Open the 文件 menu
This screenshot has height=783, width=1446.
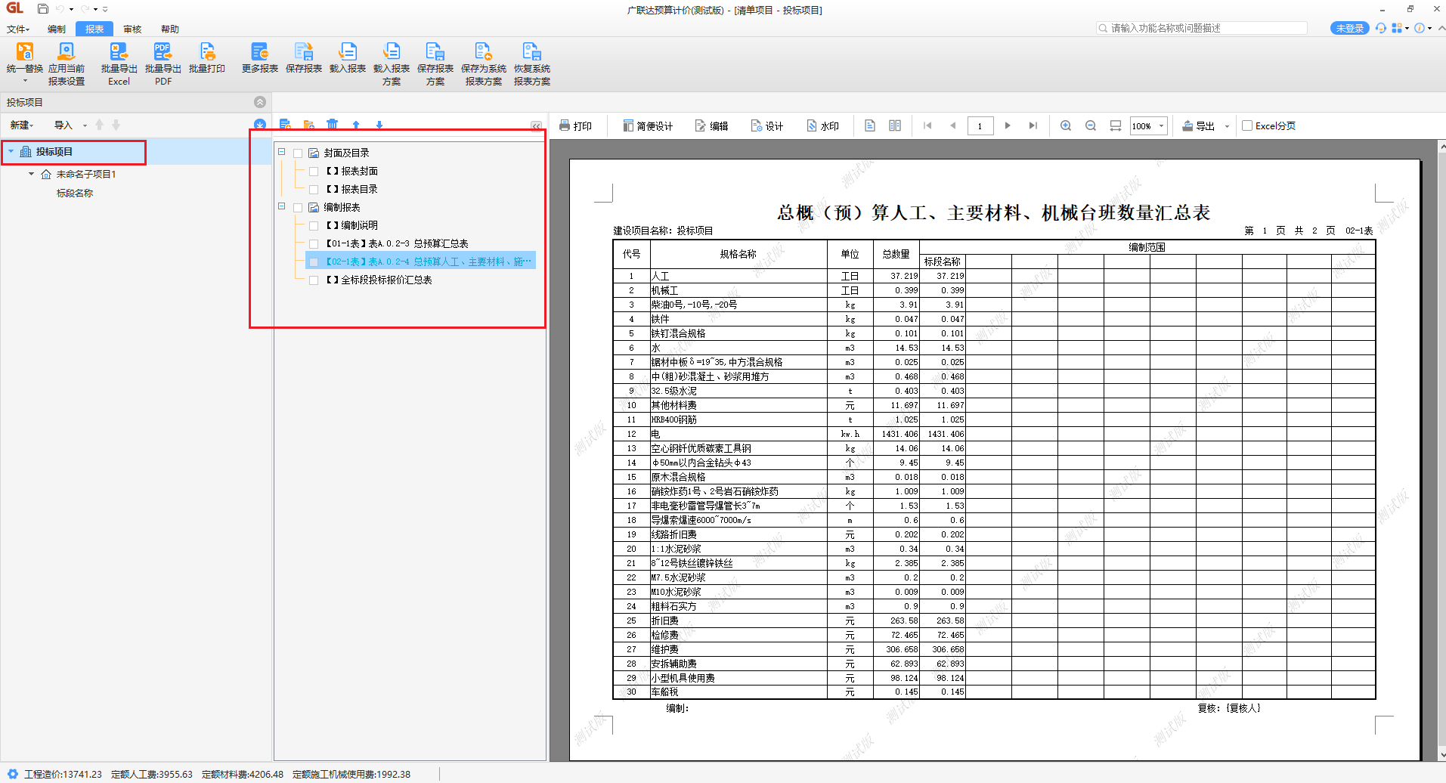coord(18,29)
